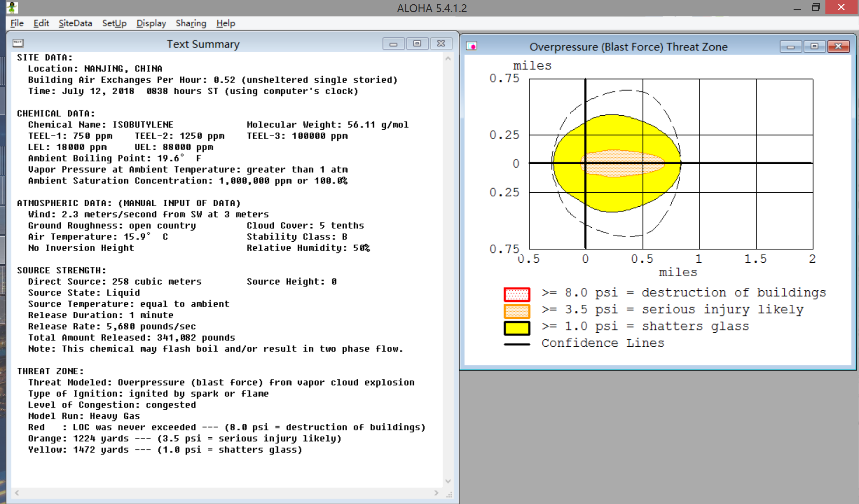The width and height of the screenshot is (859, 504).
Task: Click 'Orange: 1224 yards' threat zone line
Action: point(185,438)
